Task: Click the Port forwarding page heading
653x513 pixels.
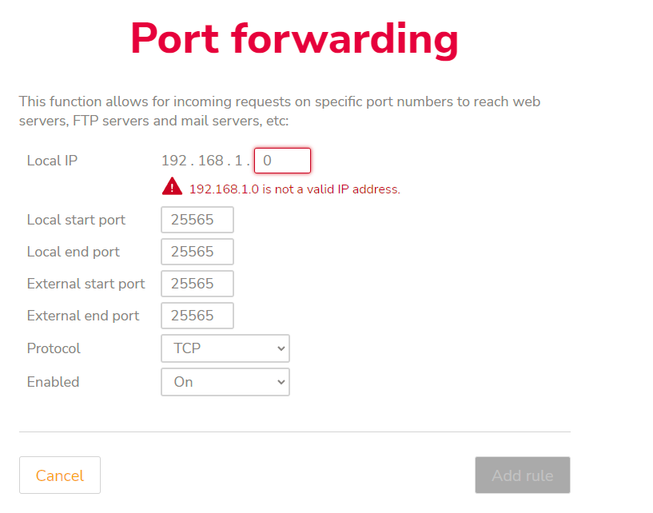Action: (294, 38)
